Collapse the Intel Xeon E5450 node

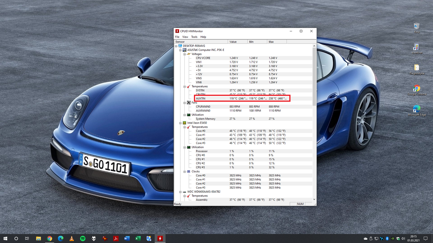pyautogui.click(x=180, y=123)
